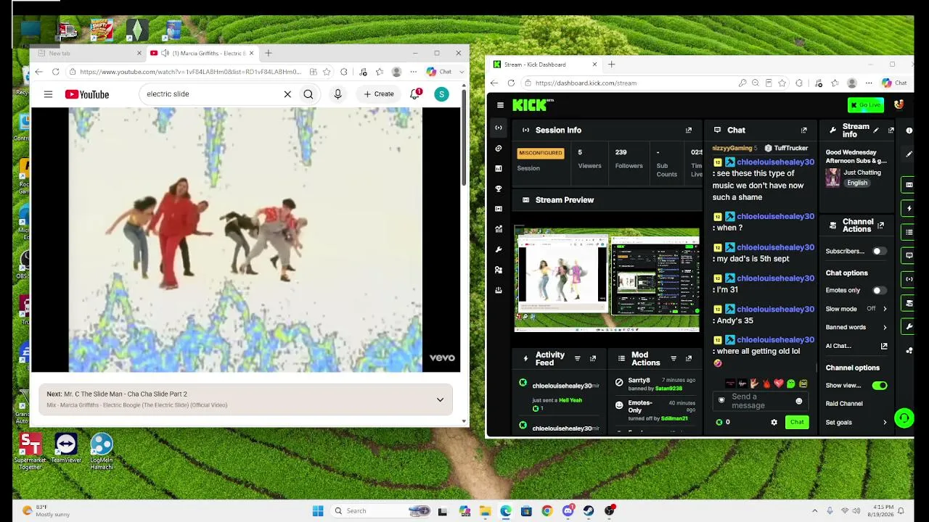
Task: Click the taskbar Search box
Action: pyautogui.click(x=381, y=511)
